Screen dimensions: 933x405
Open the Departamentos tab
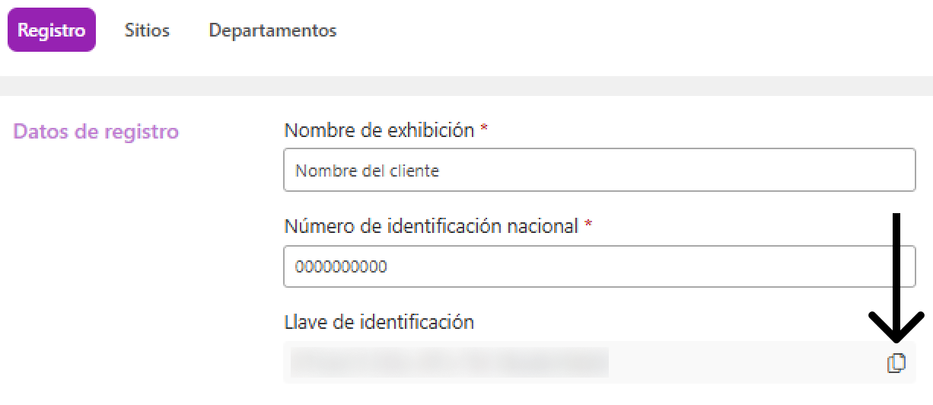272,30
